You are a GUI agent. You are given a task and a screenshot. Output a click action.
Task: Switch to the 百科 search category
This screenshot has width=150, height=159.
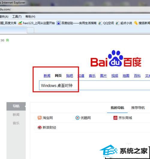[x=137, y=76]
